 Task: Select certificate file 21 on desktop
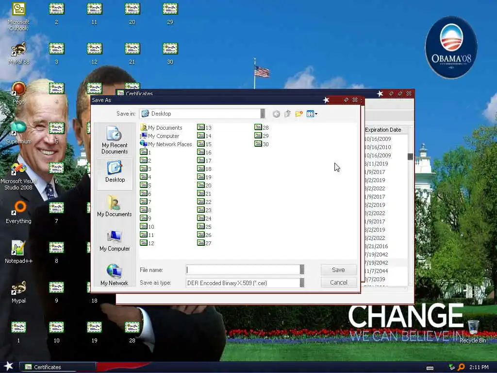tap(132, 53)
